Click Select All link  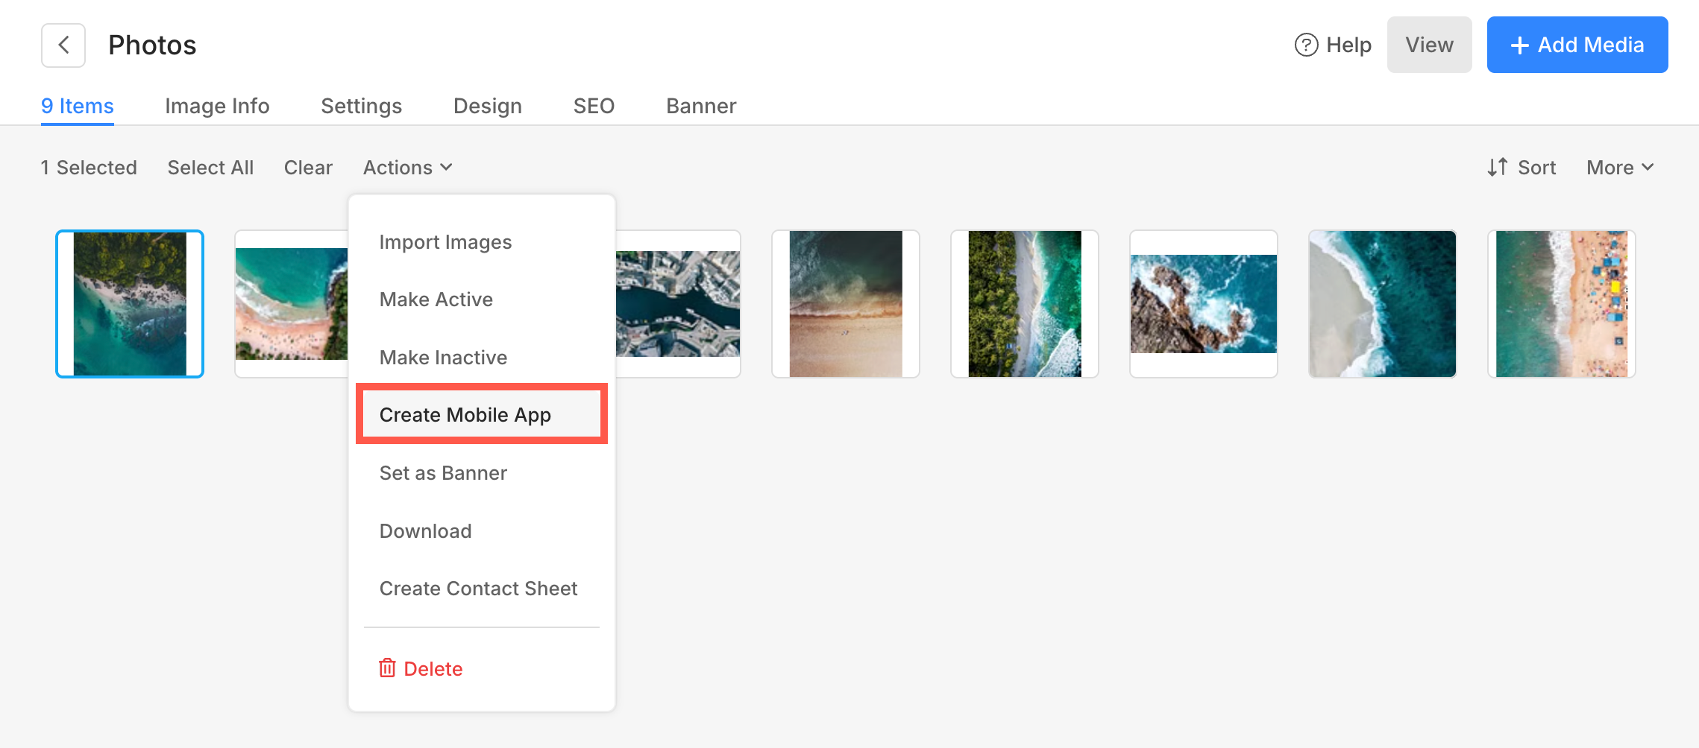click(210, 168)
